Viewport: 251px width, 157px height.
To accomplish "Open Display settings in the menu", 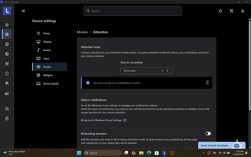I will click(x=47, y=42).
